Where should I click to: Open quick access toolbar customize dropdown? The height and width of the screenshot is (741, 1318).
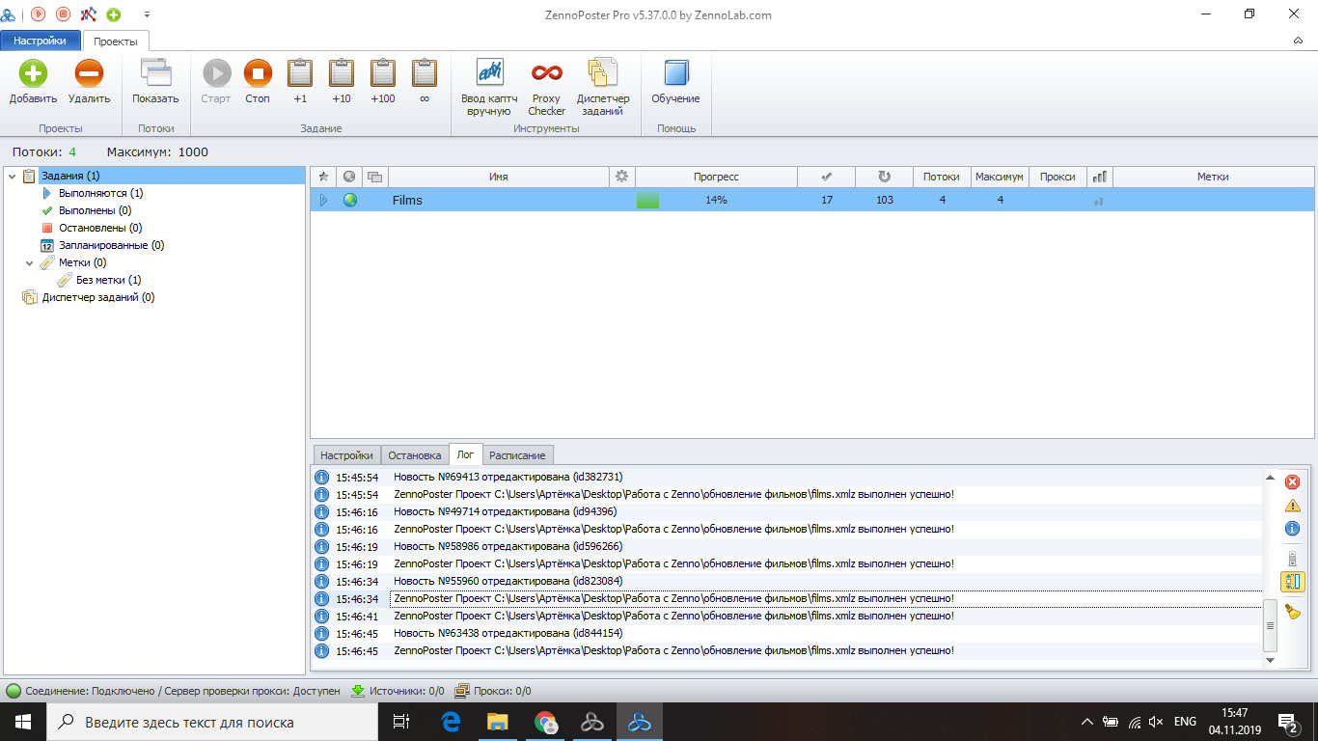coord(147,15)
